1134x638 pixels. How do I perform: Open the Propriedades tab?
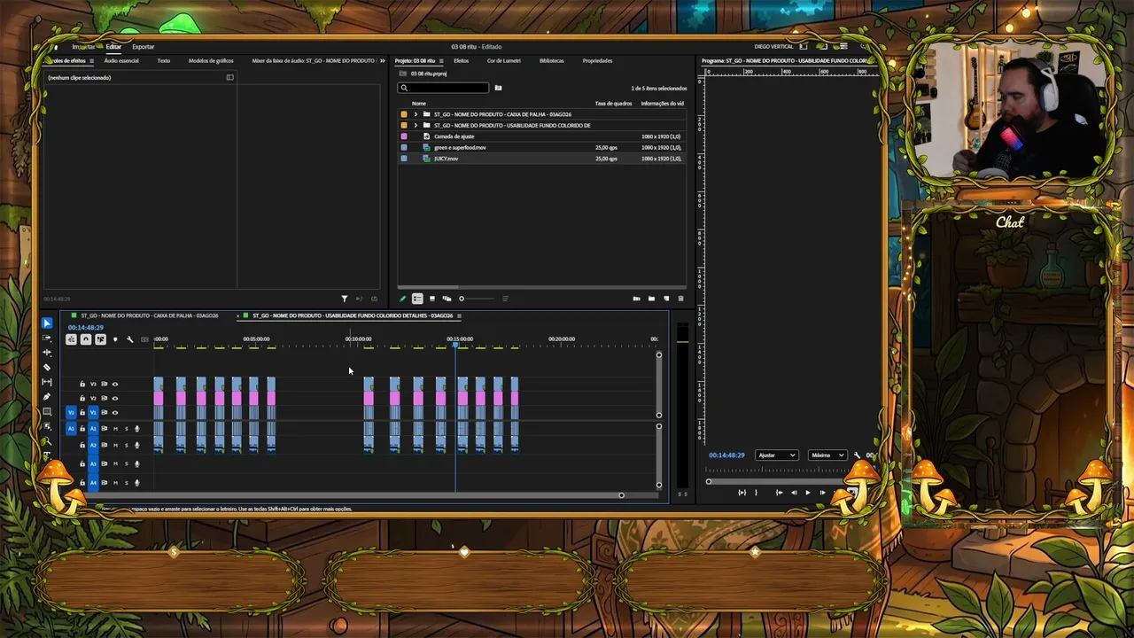597,61
